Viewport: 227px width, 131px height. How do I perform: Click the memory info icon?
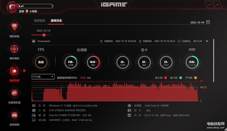[x=129, y=115]
